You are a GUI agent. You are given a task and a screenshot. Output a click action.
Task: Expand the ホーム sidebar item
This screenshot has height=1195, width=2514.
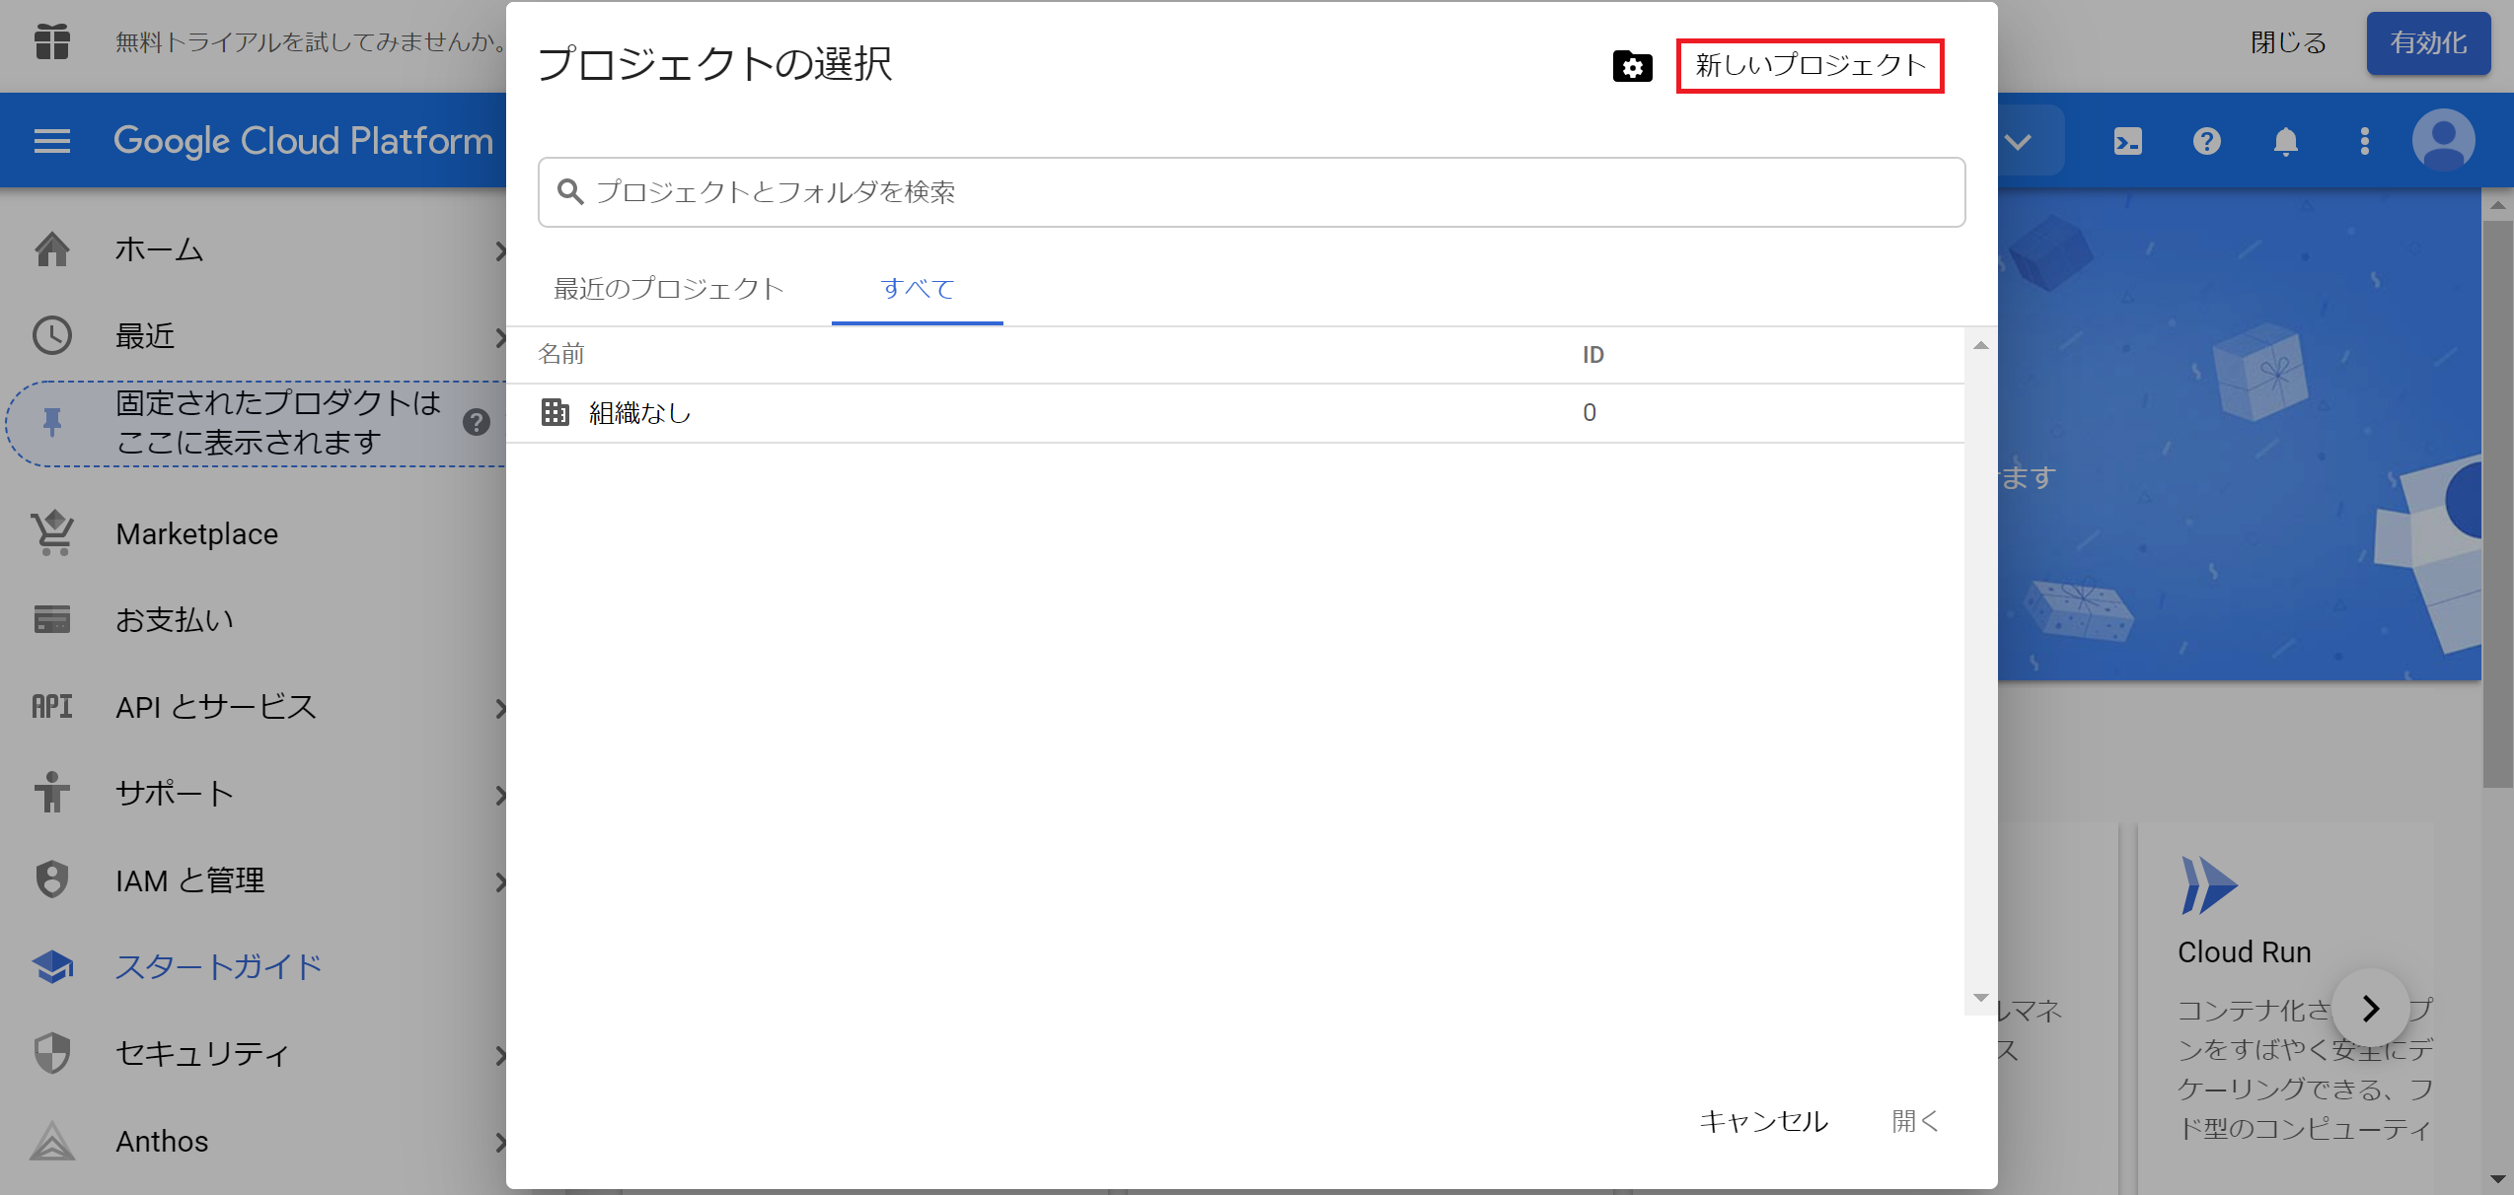501,251
